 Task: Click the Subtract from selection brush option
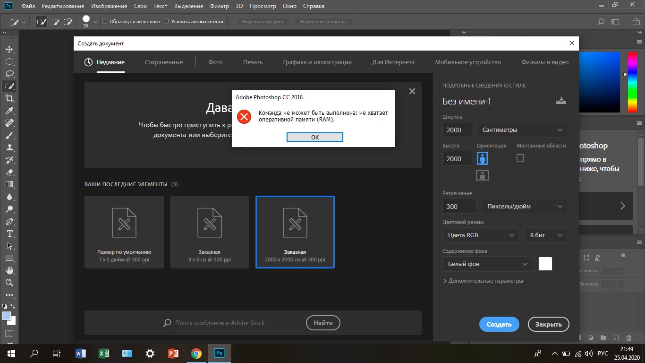[x=68, y=22]
